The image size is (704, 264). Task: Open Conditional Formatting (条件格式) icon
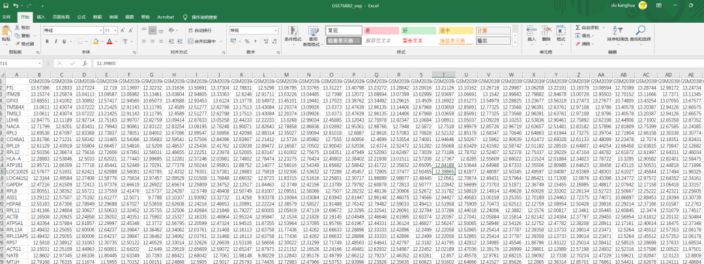pyautogui.click(x=293, y=31)
